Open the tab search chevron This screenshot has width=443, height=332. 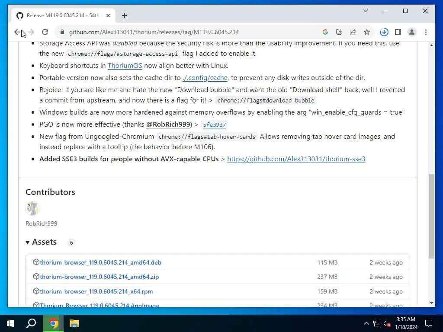365,11
